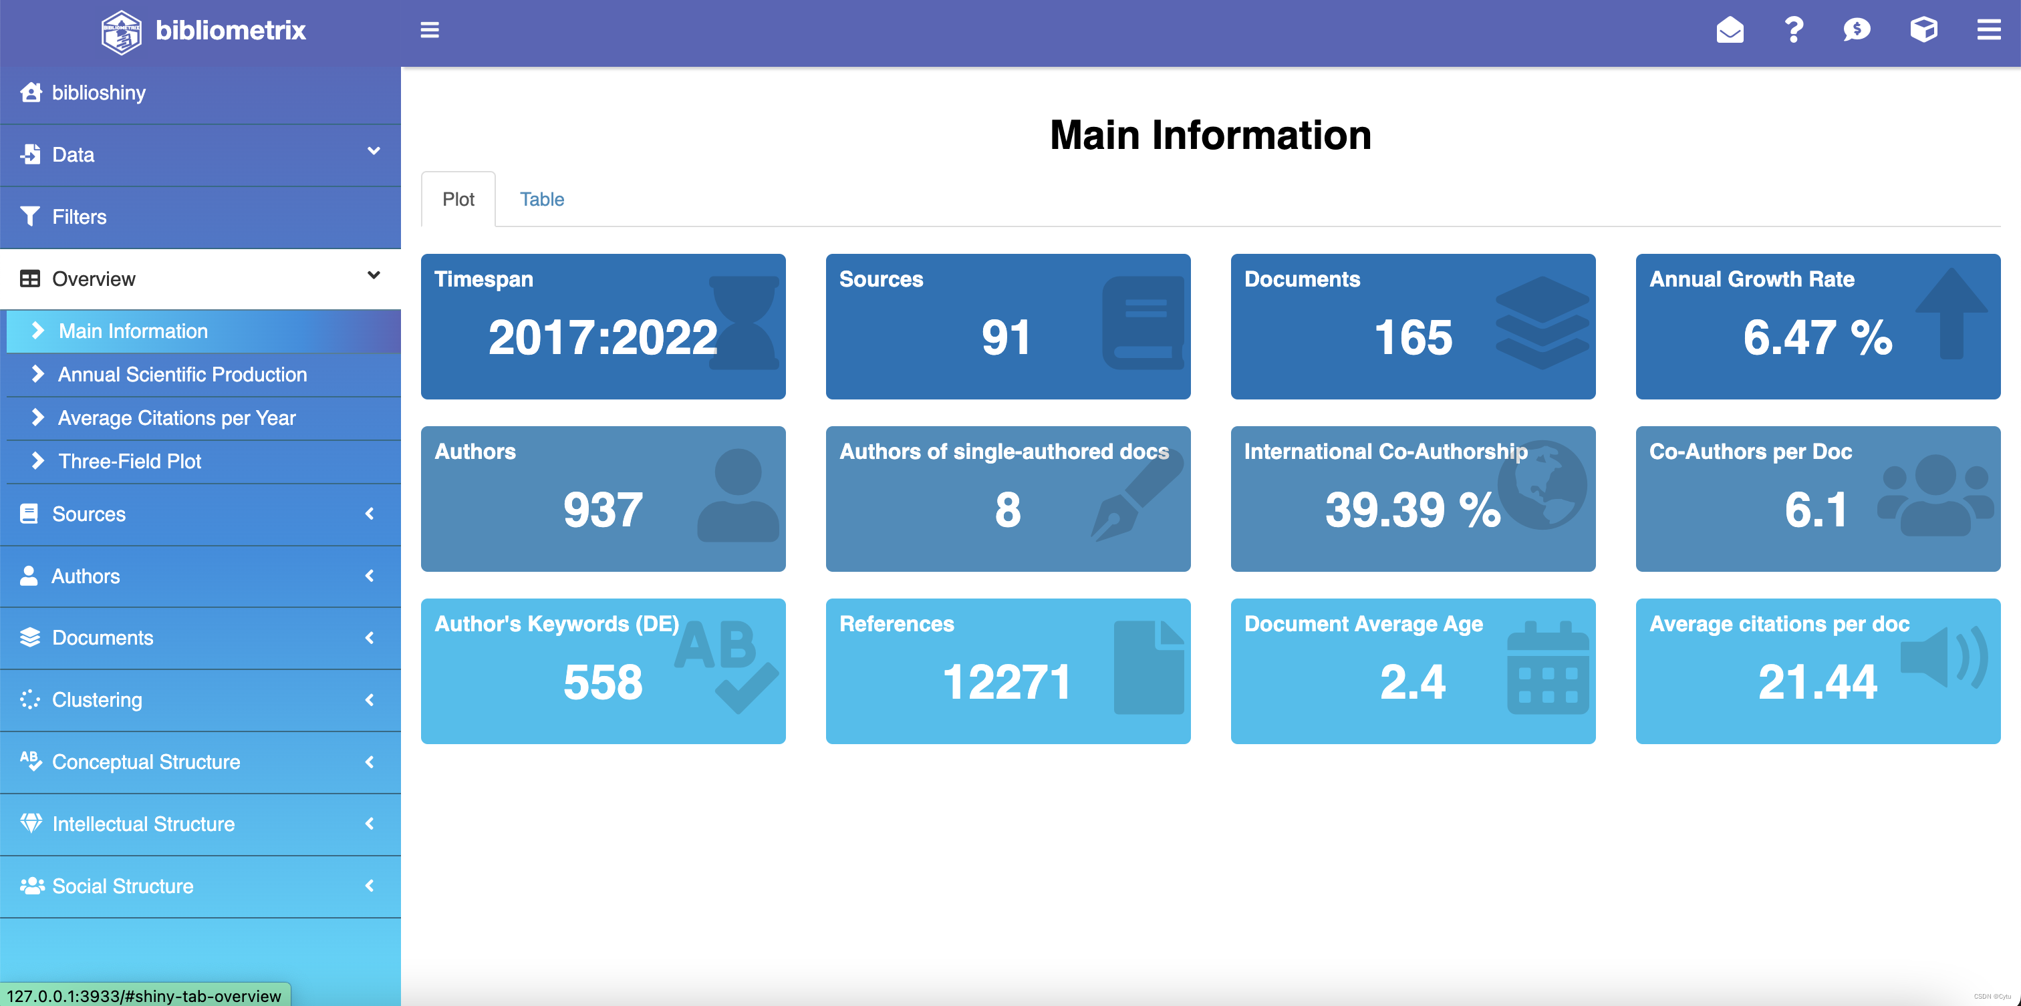
Task: Open Three-Field Plot item
Action: click(x=130, y=461)
